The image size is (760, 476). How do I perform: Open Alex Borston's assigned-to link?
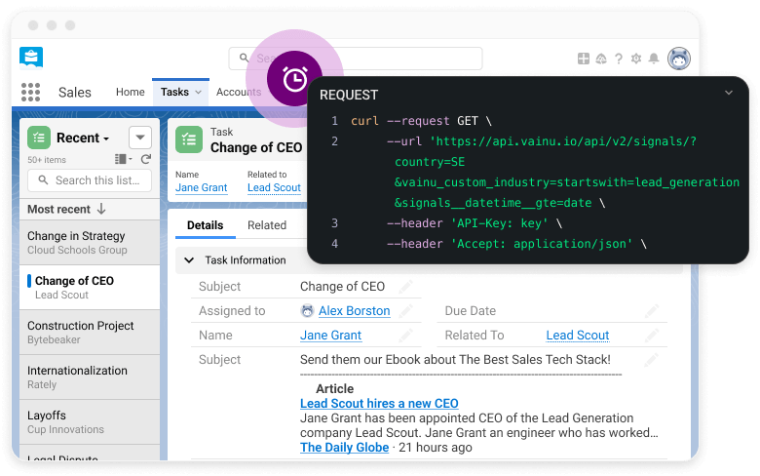[x=354, y=311]
